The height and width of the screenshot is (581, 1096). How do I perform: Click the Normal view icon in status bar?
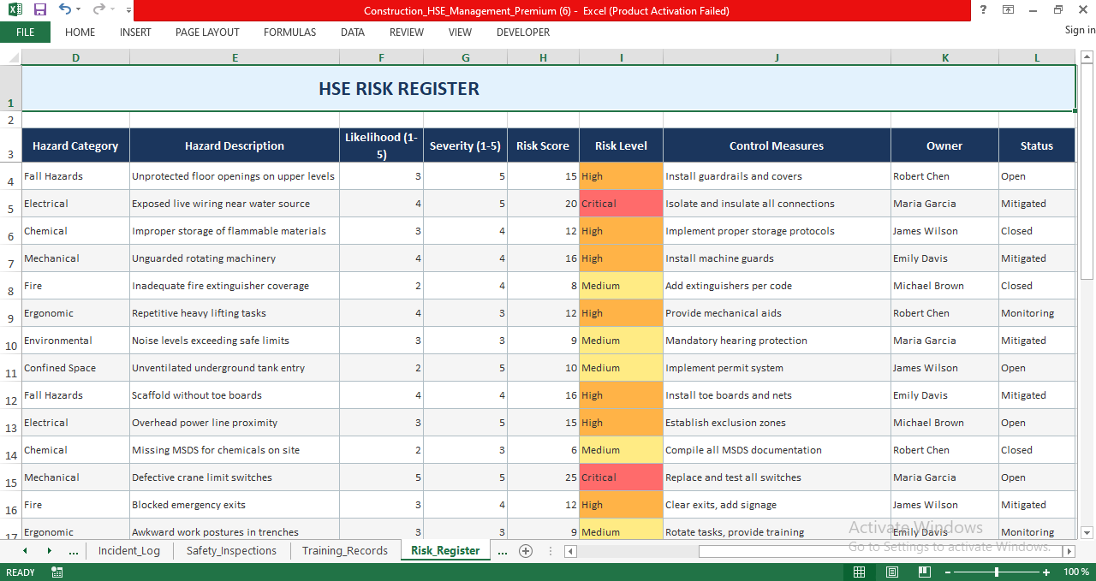pyautogui.click(x=859, y=572)
